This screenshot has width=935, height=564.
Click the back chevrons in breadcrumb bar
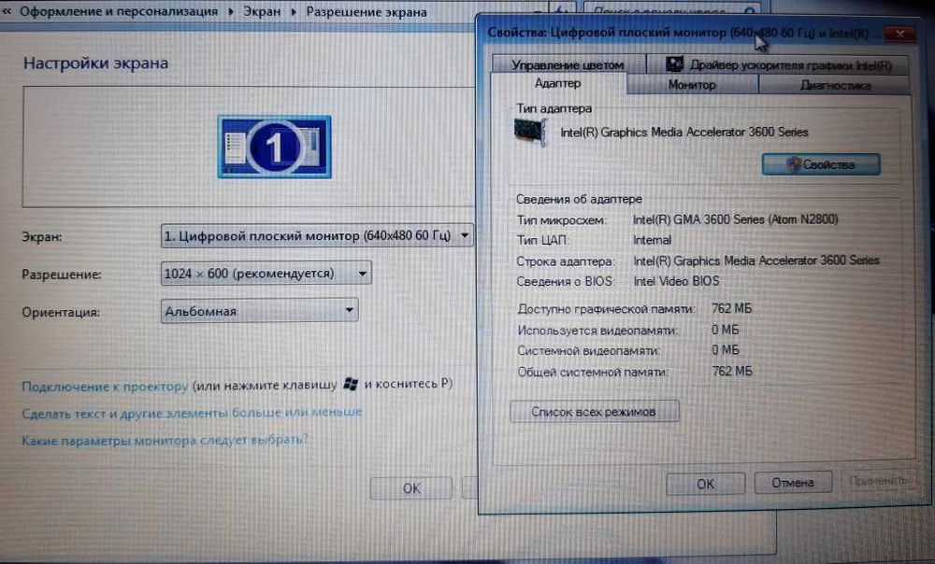(x=7, y=10)
